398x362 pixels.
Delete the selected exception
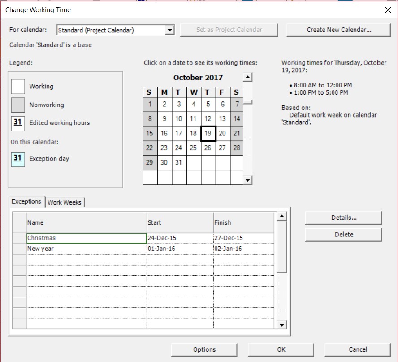(343, 235)
